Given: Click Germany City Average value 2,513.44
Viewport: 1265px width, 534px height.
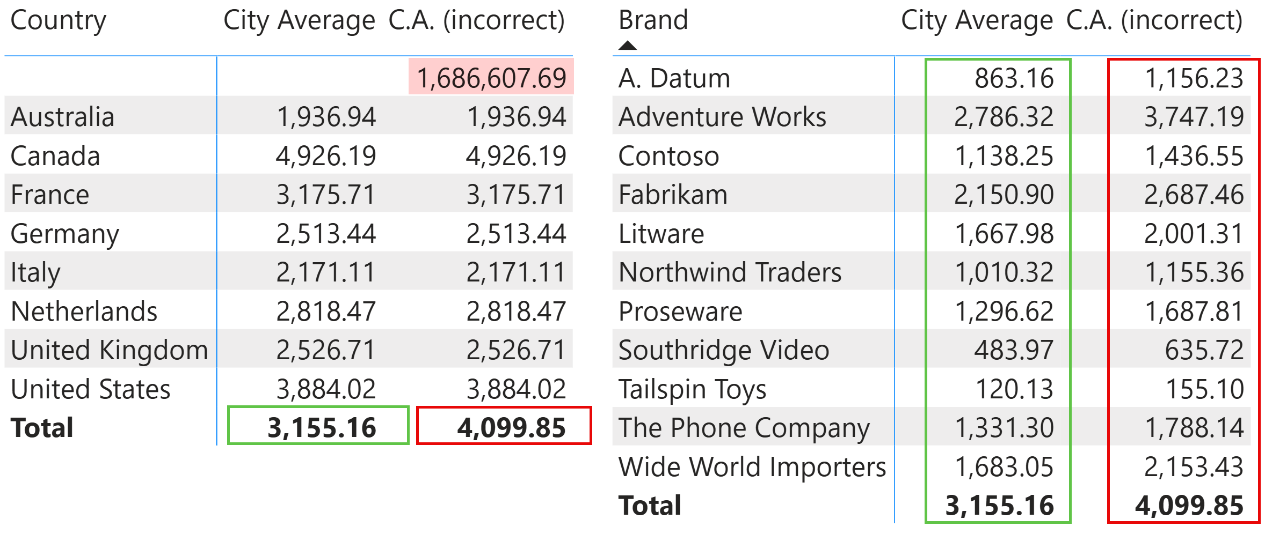Looking at the screenshot, I should [325, 234].
